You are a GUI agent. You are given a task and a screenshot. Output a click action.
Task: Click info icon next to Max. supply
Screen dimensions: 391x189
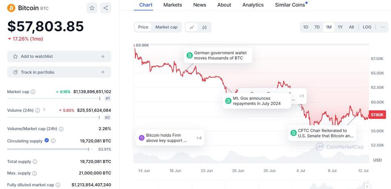[x=35, y=173]
